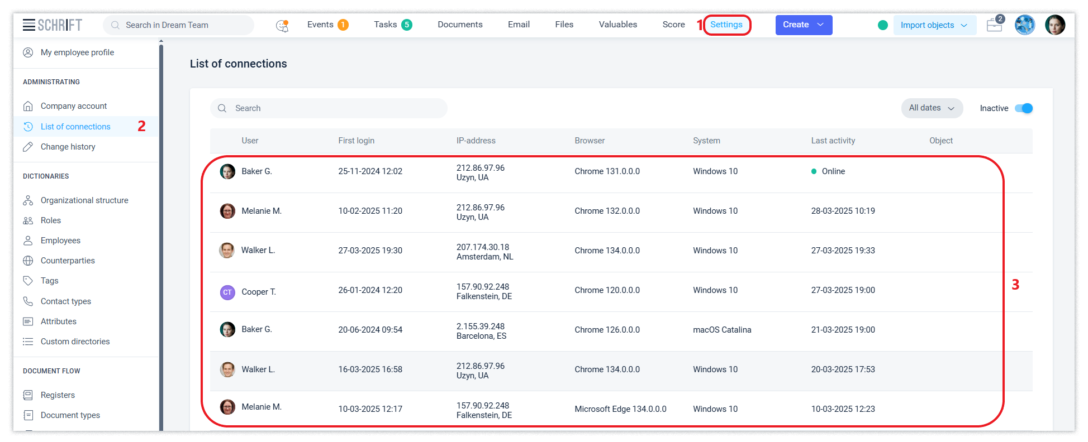Open the briefcase notifications icon
This screenshot has height=442, width=1088.
coord(994,25)
